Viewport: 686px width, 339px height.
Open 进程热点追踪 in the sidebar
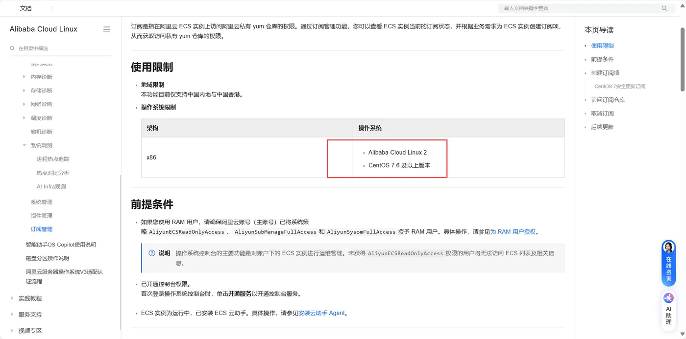tap(53, 159)
